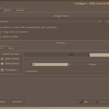Screen dimensions: 109x109
Task: Open the preview Combobox
Action: tap(66, 71)
